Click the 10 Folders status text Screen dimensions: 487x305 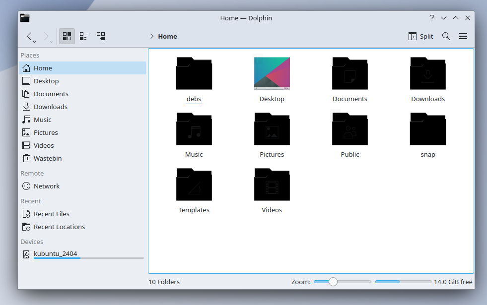click(164, 282)
